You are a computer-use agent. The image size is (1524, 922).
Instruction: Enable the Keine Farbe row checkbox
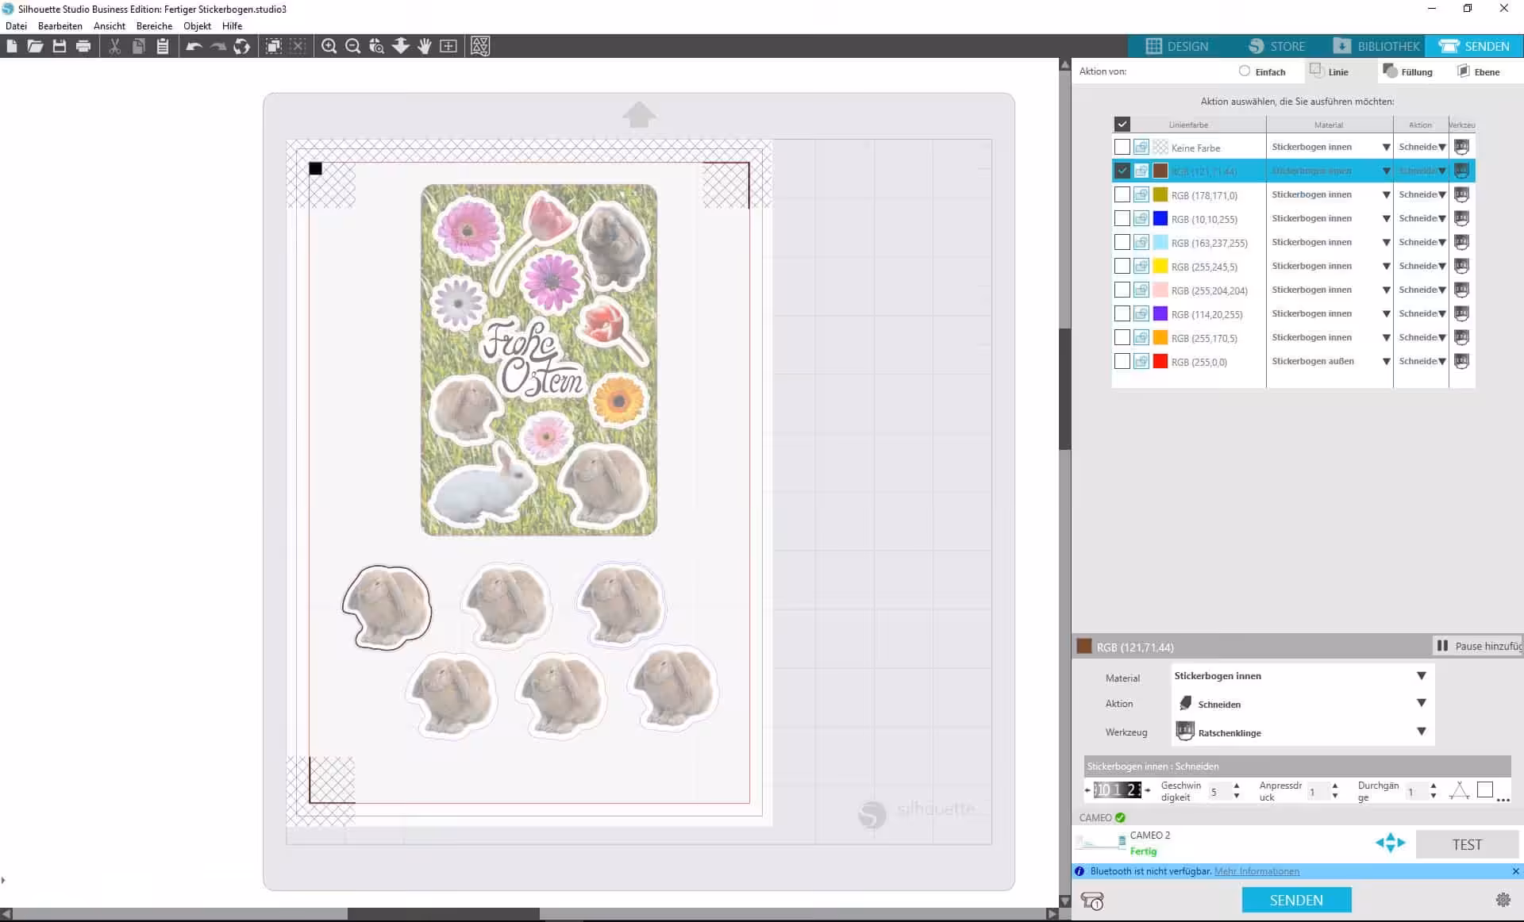tap(1122, 147)
